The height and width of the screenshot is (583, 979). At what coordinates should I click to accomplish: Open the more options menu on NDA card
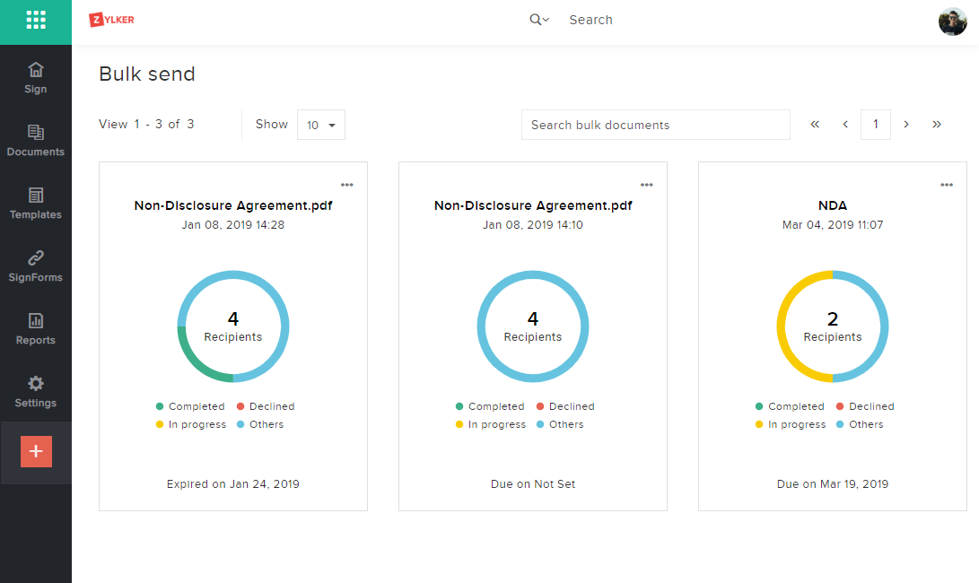click(x=947, y=185)
